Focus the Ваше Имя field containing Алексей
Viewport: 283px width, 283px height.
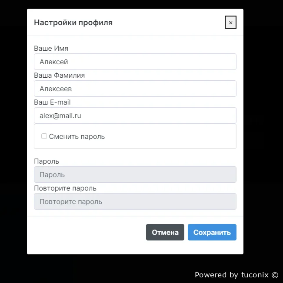[135, 62]
